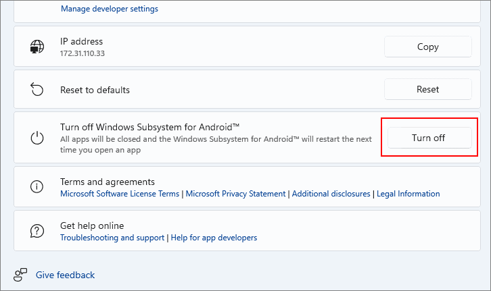The width and height of the screenshot is (491, 291).
Task: Click the Reset to defaults circular arrow icon
Action: 37,89
